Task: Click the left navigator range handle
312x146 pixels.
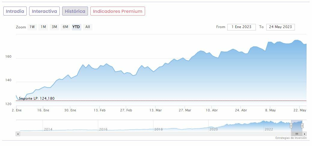Action: coord(291,126)
